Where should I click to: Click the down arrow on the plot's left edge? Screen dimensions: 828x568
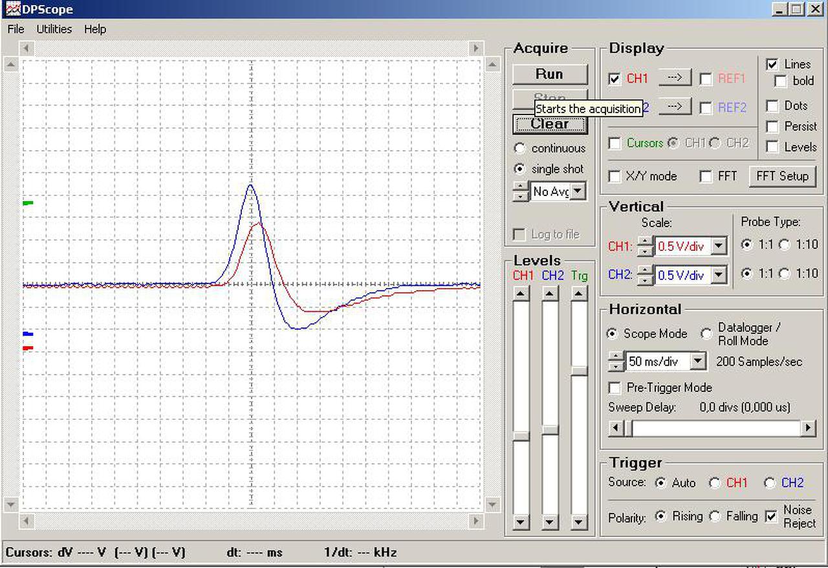[x=11, y=504]
